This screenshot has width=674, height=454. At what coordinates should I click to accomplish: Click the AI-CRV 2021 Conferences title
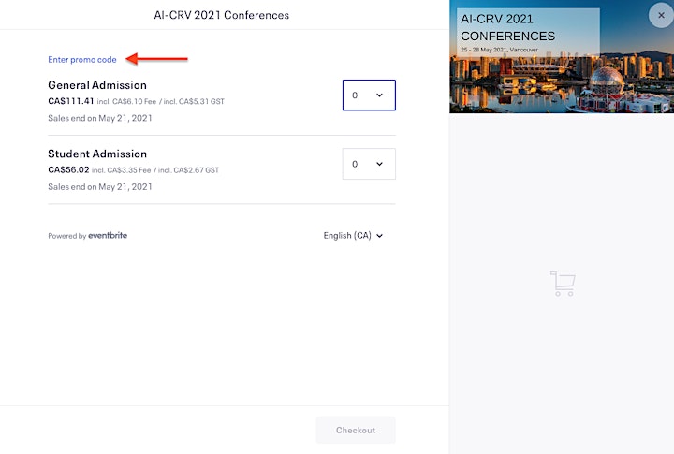coord(221,15)
